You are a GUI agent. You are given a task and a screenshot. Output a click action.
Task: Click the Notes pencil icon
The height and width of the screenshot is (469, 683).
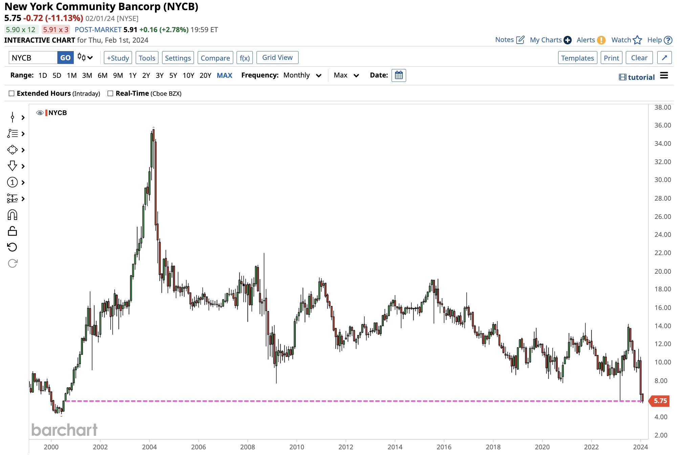(521, 40)
